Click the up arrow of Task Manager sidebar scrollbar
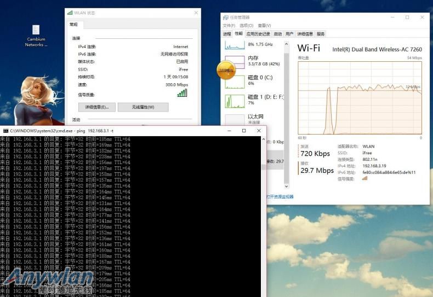433x297 pixels. click(286, 44)
